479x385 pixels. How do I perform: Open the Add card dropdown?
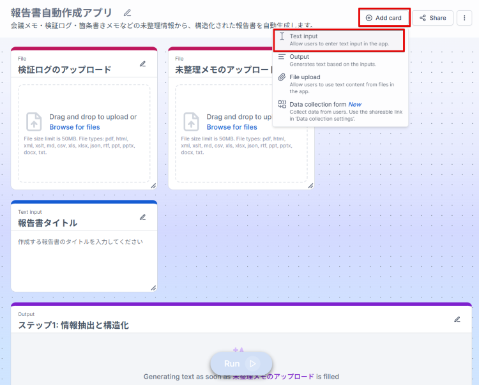[384, 18]
